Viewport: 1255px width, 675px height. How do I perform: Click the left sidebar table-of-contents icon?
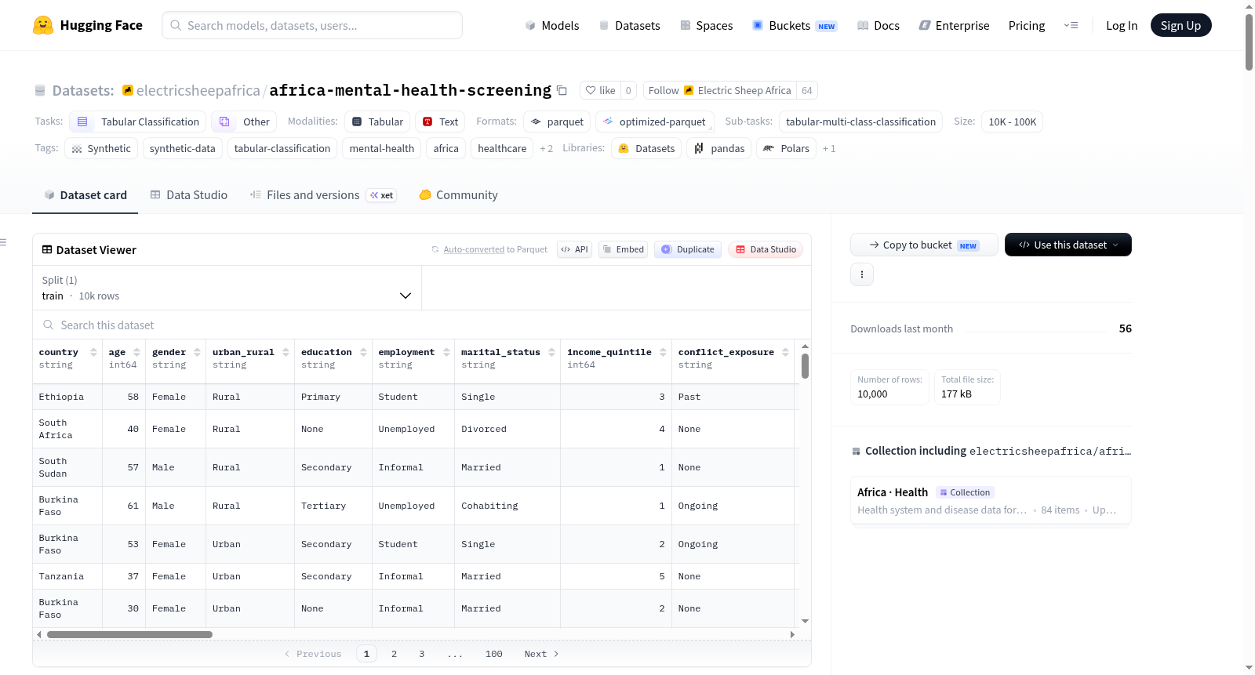[x=3, y=242]
